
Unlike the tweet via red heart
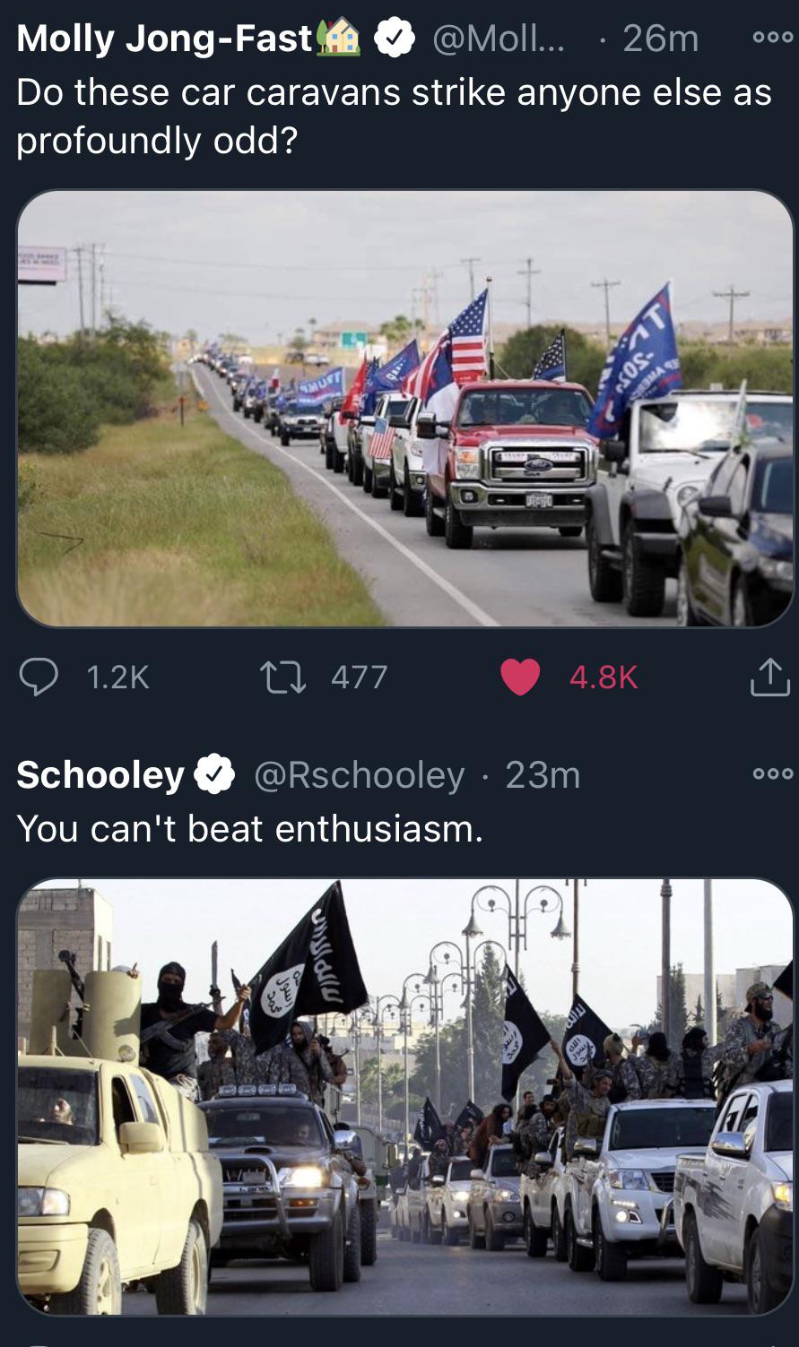point(519,677)
